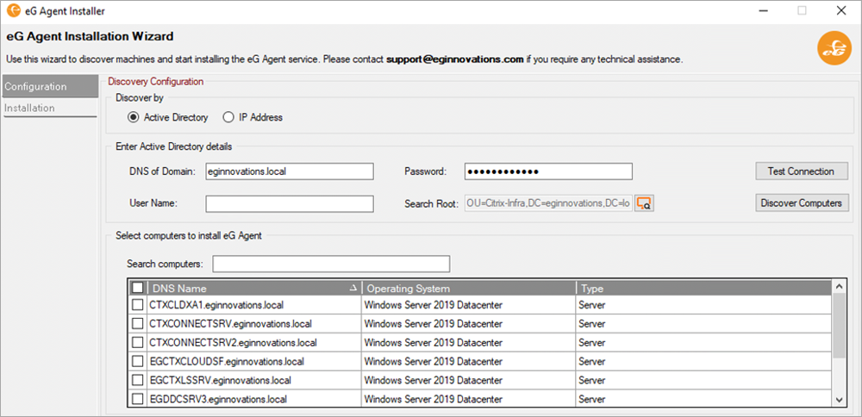Close the eG Agent Installer window
This screenshot has width=862, height=417.
(x=840, y=10)
